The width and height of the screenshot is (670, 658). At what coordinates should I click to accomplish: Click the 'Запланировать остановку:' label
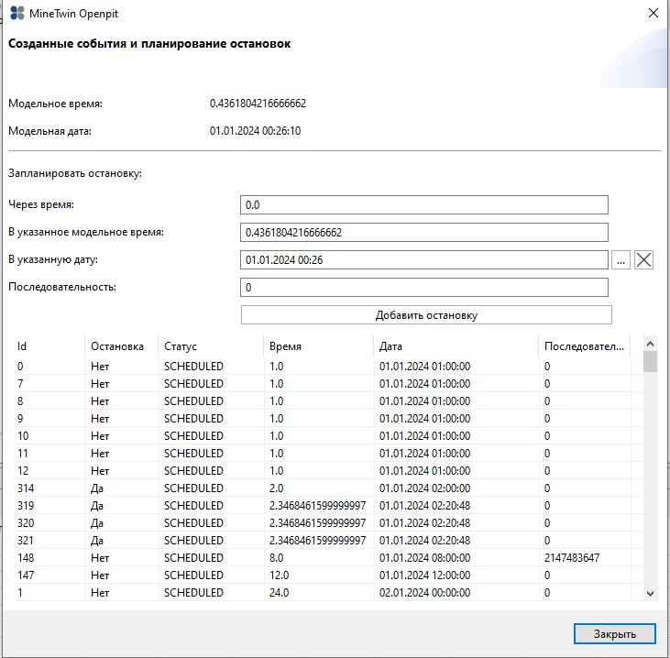coord(75,173)
